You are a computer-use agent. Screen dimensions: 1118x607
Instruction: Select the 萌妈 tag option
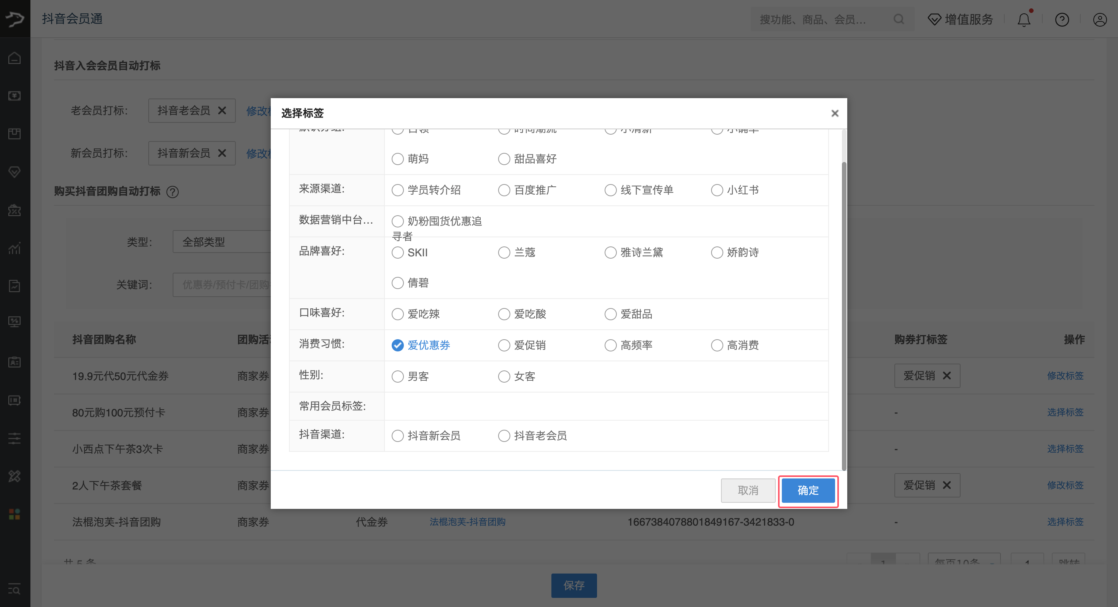click(410, 159)
